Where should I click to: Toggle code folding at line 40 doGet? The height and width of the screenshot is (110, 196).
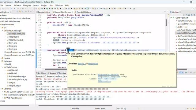[42, 50]
